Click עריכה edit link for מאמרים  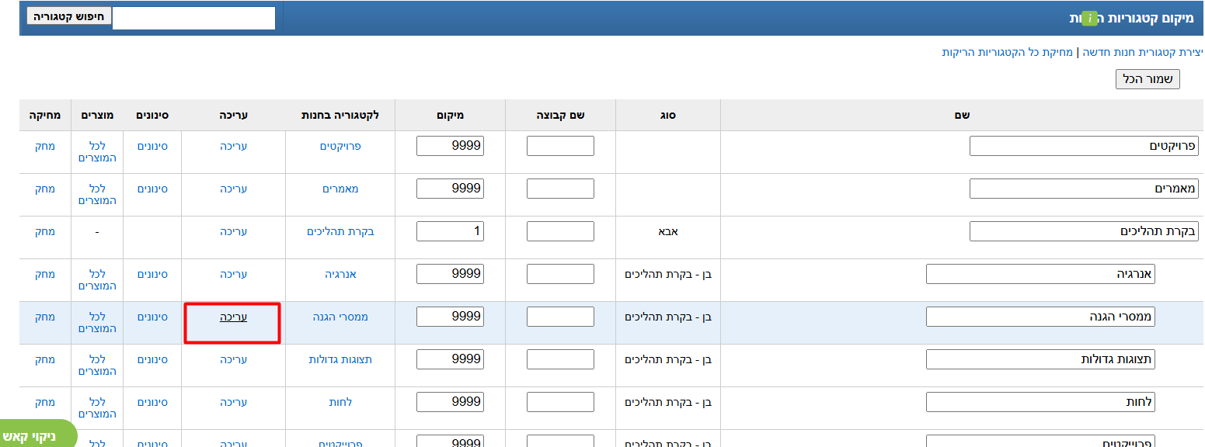[x=233, y=189]
